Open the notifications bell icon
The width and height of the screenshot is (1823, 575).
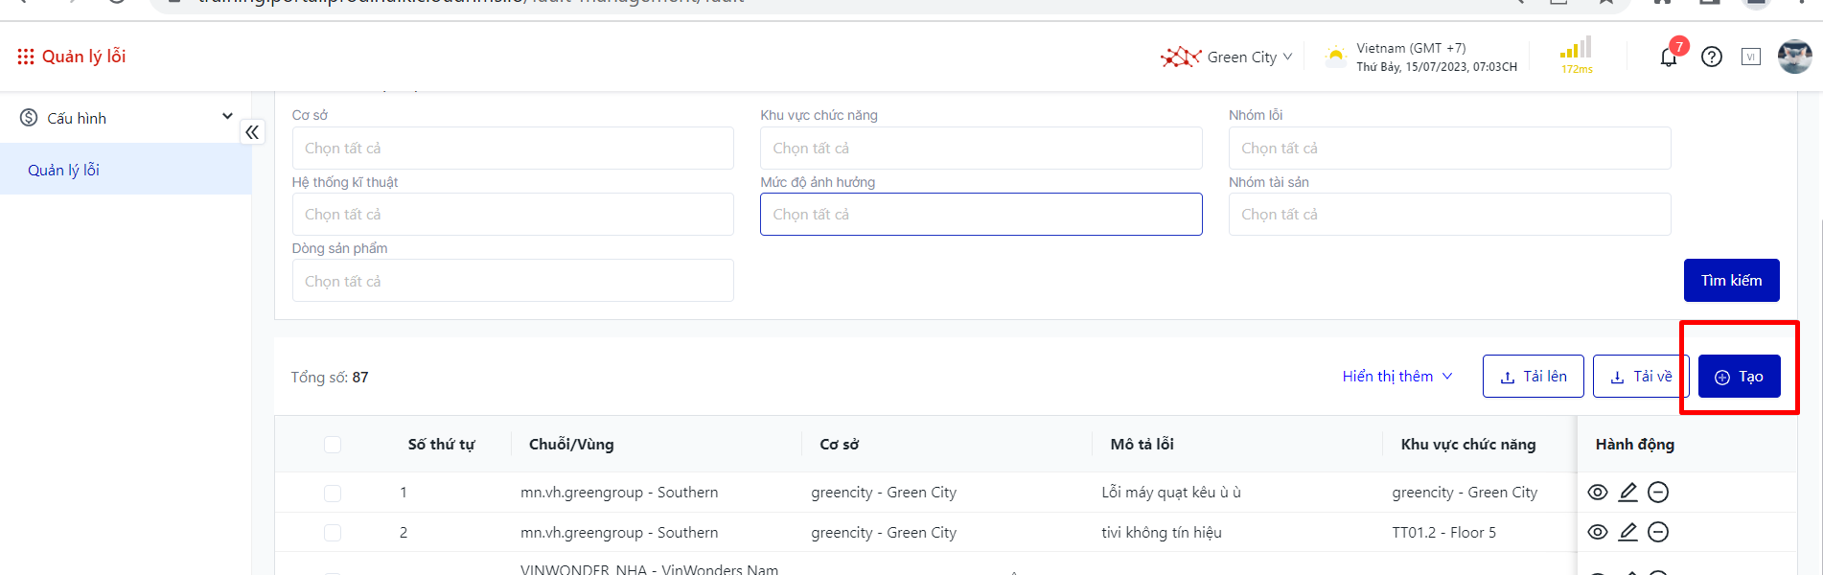1668,57
